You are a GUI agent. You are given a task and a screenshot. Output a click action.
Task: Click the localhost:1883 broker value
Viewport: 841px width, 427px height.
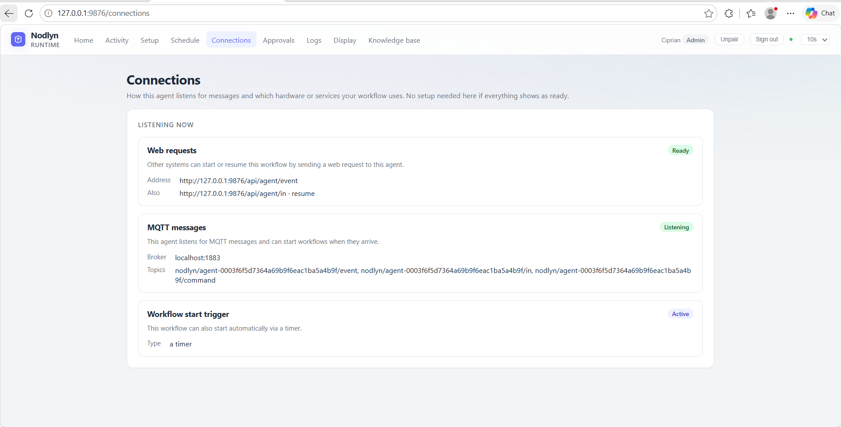[x=198, y=258]
